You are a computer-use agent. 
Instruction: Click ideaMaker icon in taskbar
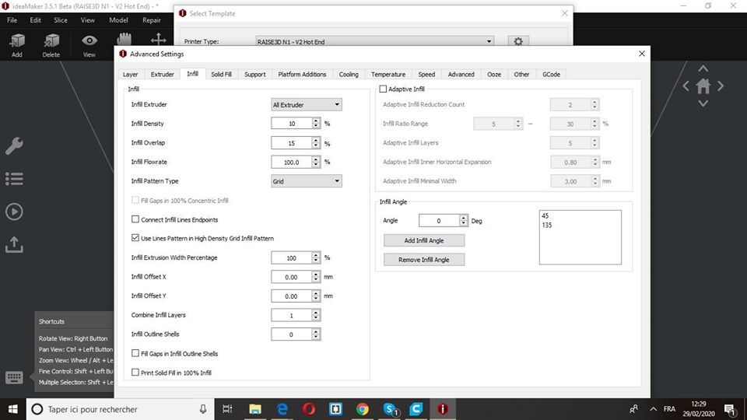[443, 409]
